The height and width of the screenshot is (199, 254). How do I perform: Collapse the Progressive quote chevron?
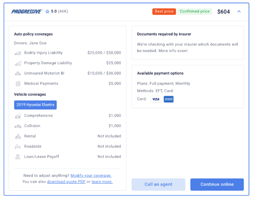(x=239, y=12)
